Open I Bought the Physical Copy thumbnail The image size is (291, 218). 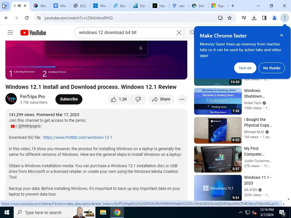click(218, 130)
